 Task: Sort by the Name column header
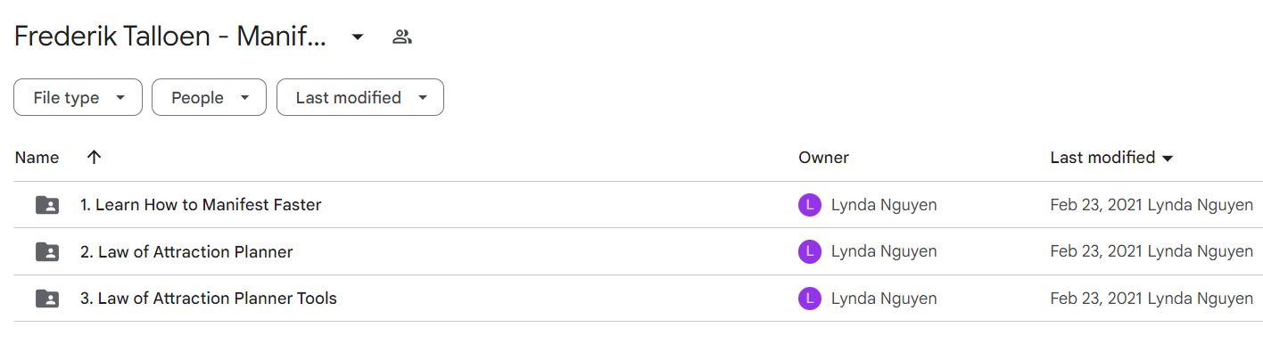point(37,158)
